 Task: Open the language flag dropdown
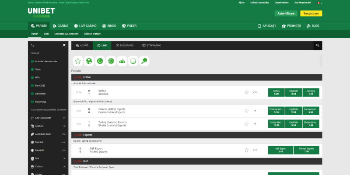tap(319, 3)
